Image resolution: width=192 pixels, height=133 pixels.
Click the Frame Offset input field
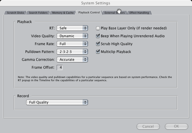click(x=60, y=68)
